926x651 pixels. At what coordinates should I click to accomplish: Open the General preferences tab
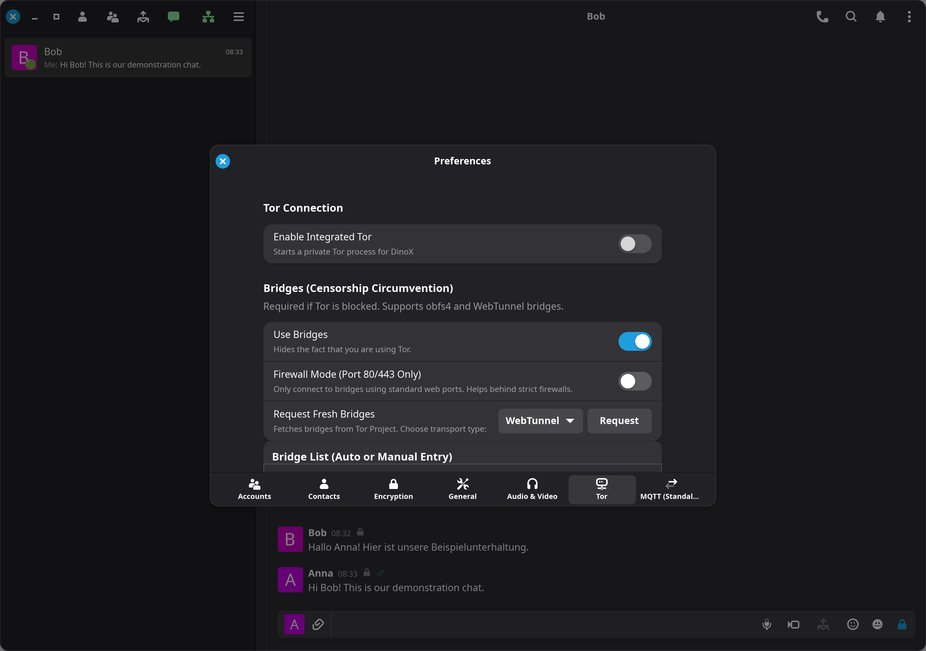[x=463, y=489]
